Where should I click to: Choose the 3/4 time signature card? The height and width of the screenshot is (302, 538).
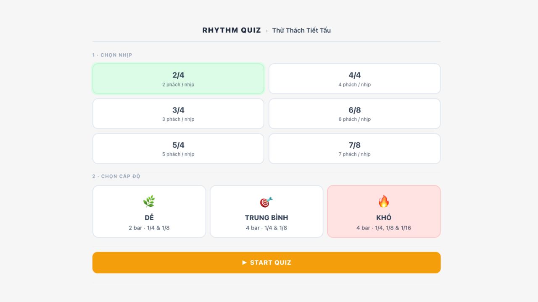point(178,114)
